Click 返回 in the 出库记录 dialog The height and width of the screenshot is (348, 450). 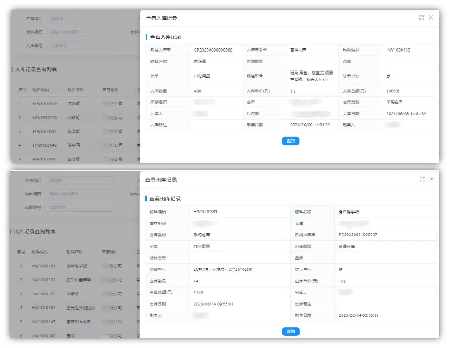click(290, 331)
